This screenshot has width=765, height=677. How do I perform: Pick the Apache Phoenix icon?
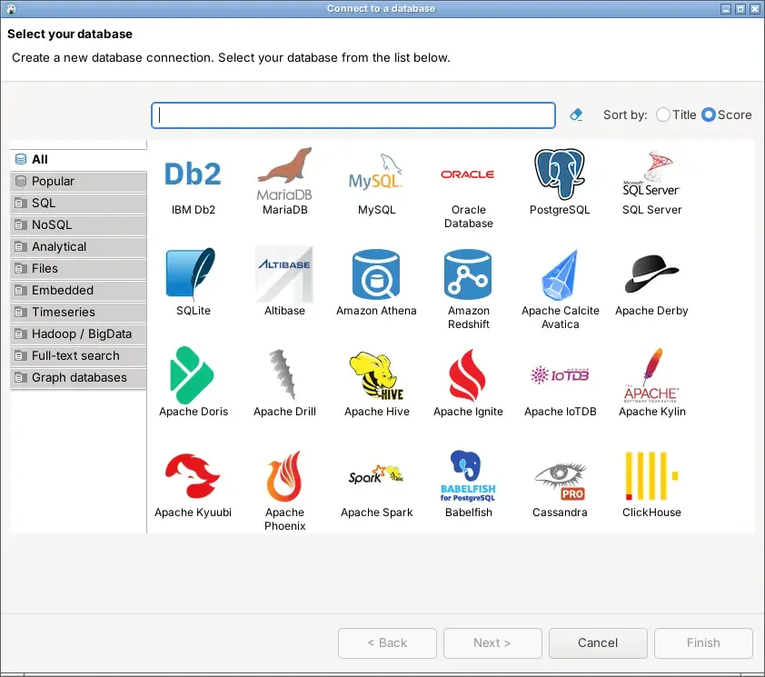284,476
